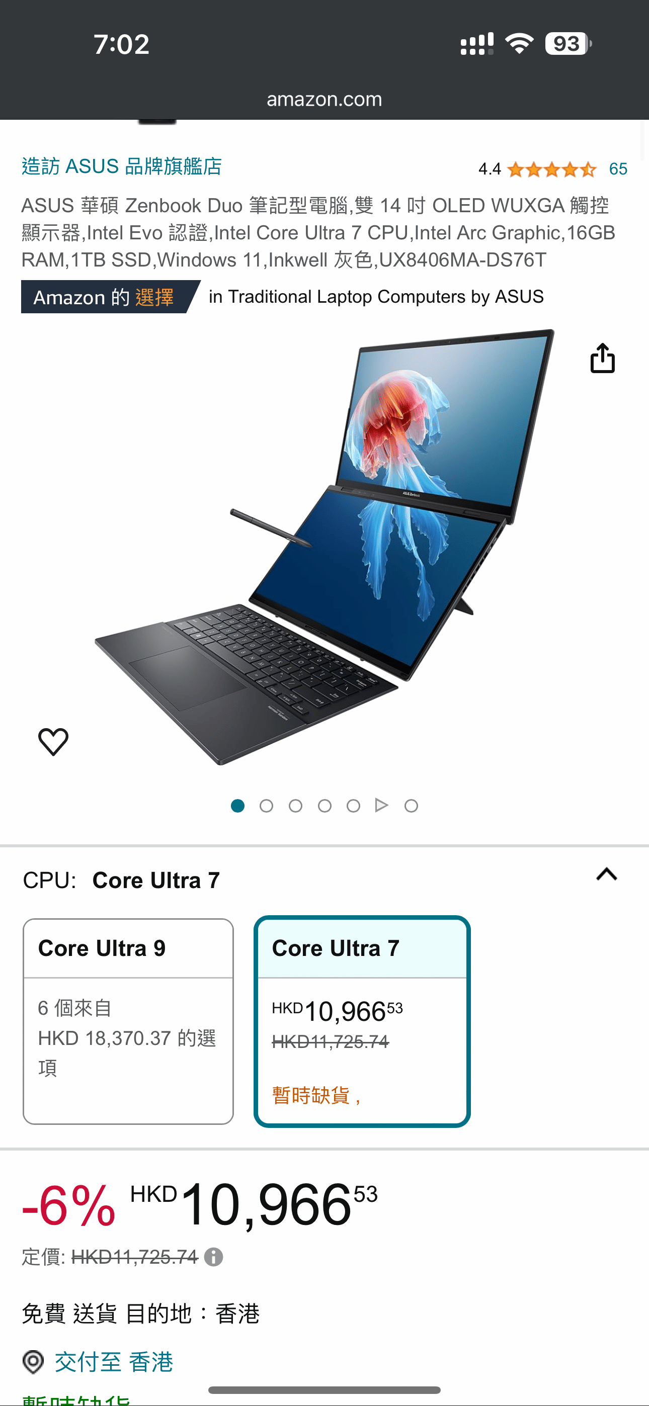Tap the share icon beside product image
Image resolution: width=649 pixels, height=1406 pixels.
pos(603,359)
